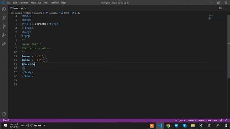Open the errors and warnings problems indicator
This screenshot has width=230, height=129.
click(x=7, y=120)
